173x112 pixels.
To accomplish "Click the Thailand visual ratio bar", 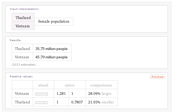I will tap(42, 102).
